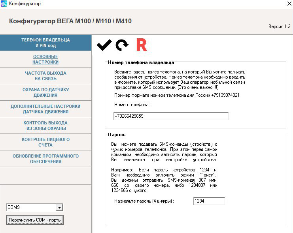Open ОСНОВНЫЕ НАСТРОЙКИ section link

pyautogui.click(x=45, y=59)
